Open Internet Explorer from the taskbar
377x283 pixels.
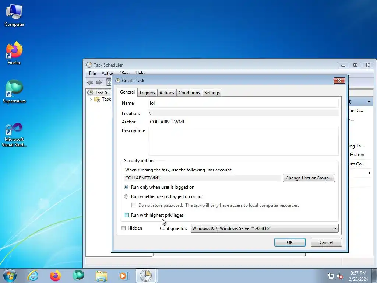pyautogui.click(x=33, y=276)
